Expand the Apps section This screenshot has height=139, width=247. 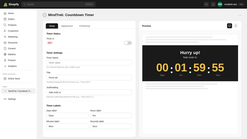[5, 86]
